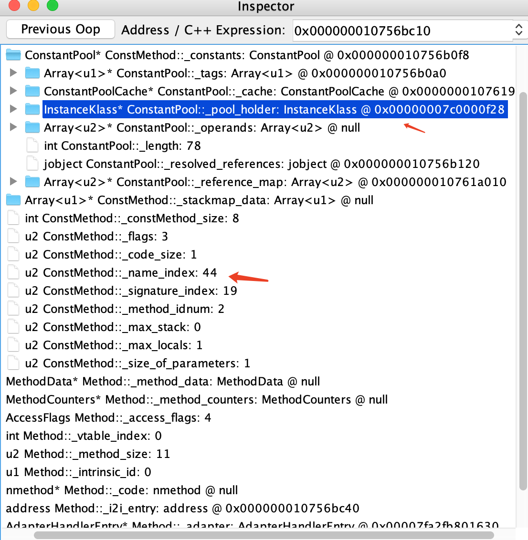Expand the ConstantPool::_reference_map node
This screenshot has width=528, height=540.
point(14,182)
